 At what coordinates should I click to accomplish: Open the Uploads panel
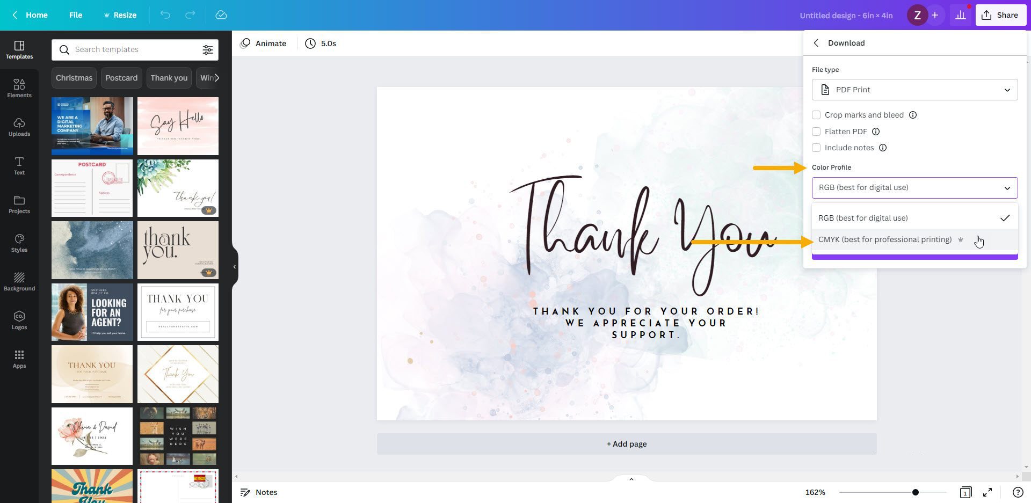pyautogui.click(x=19, y=126)
